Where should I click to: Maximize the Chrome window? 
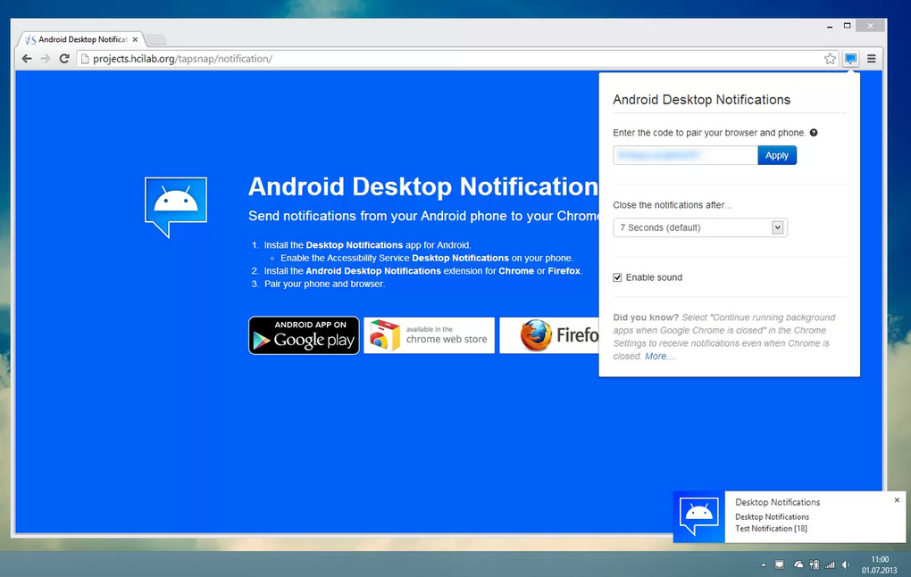(x=847, y=26)
